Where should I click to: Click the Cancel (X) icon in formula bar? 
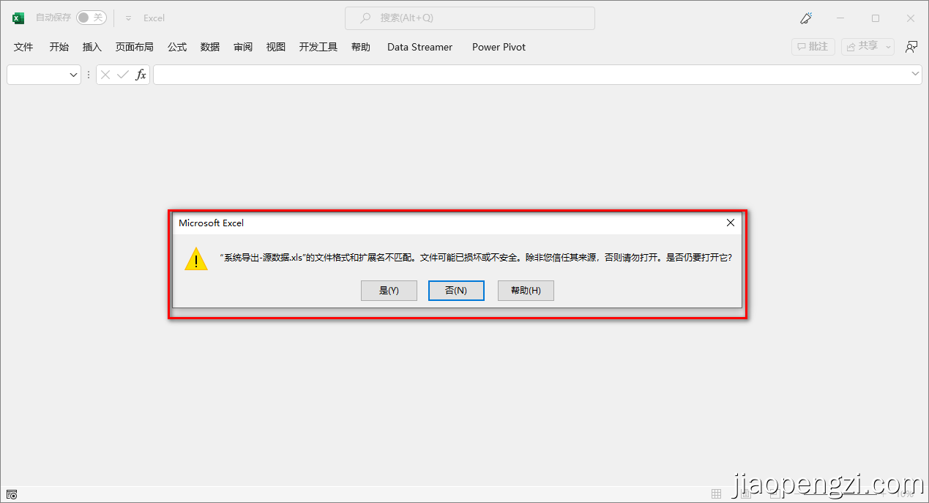click(105, 74)
